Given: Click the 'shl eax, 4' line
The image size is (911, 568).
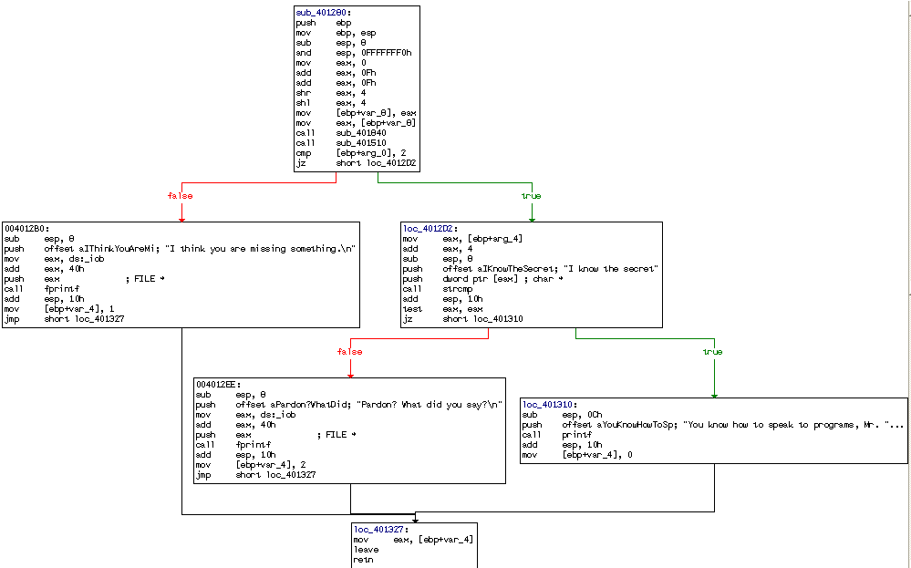Looking at the screenshot, I should [331, 103].
